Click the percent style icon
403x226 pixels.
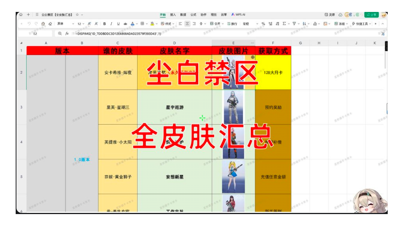263,23
